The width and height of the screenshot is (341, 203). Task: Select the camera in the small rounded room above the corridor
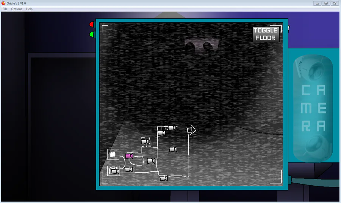[x=145, y=142]
